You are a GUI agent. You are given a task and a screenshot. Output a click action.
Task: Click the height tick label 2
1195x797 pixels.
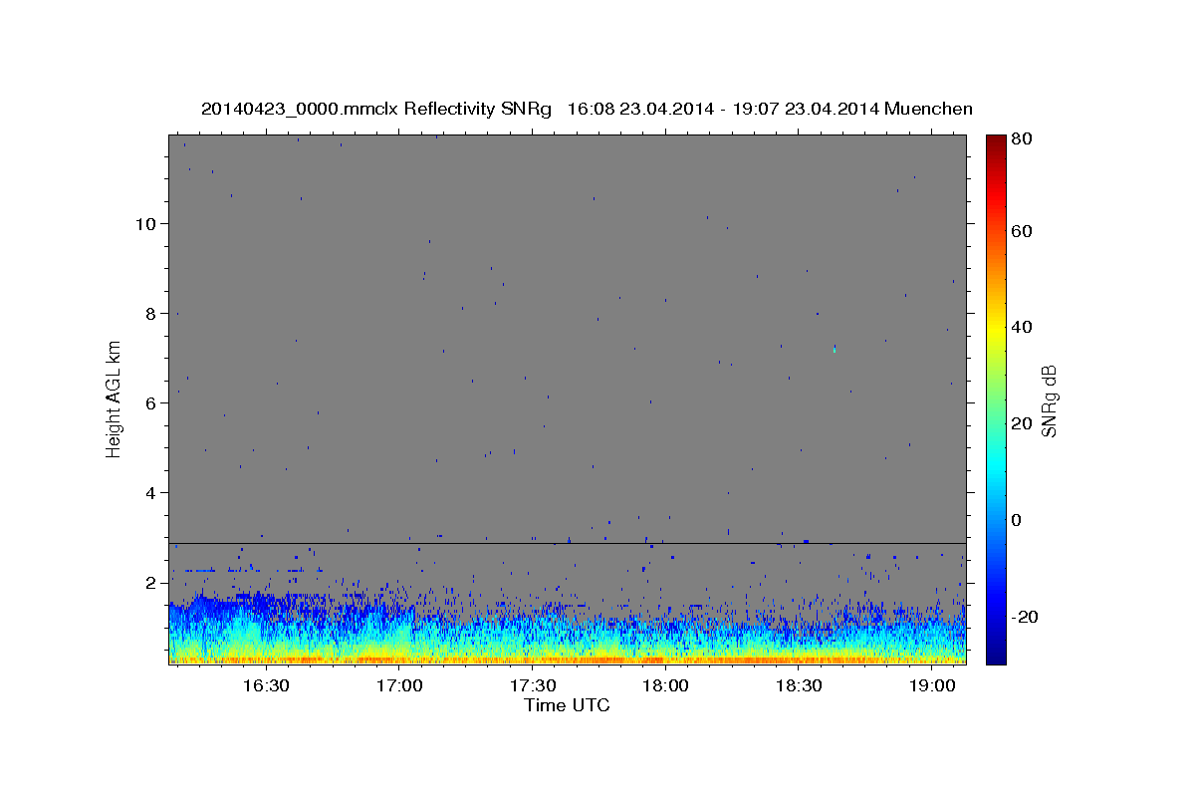point(151,582)
